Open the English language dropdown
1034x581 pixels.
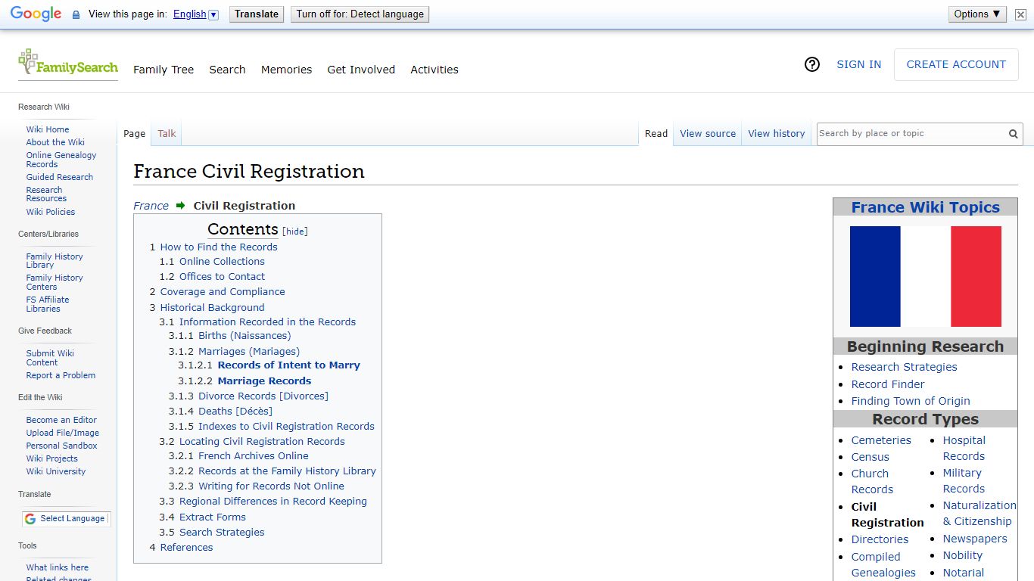[x=195, y=14]
